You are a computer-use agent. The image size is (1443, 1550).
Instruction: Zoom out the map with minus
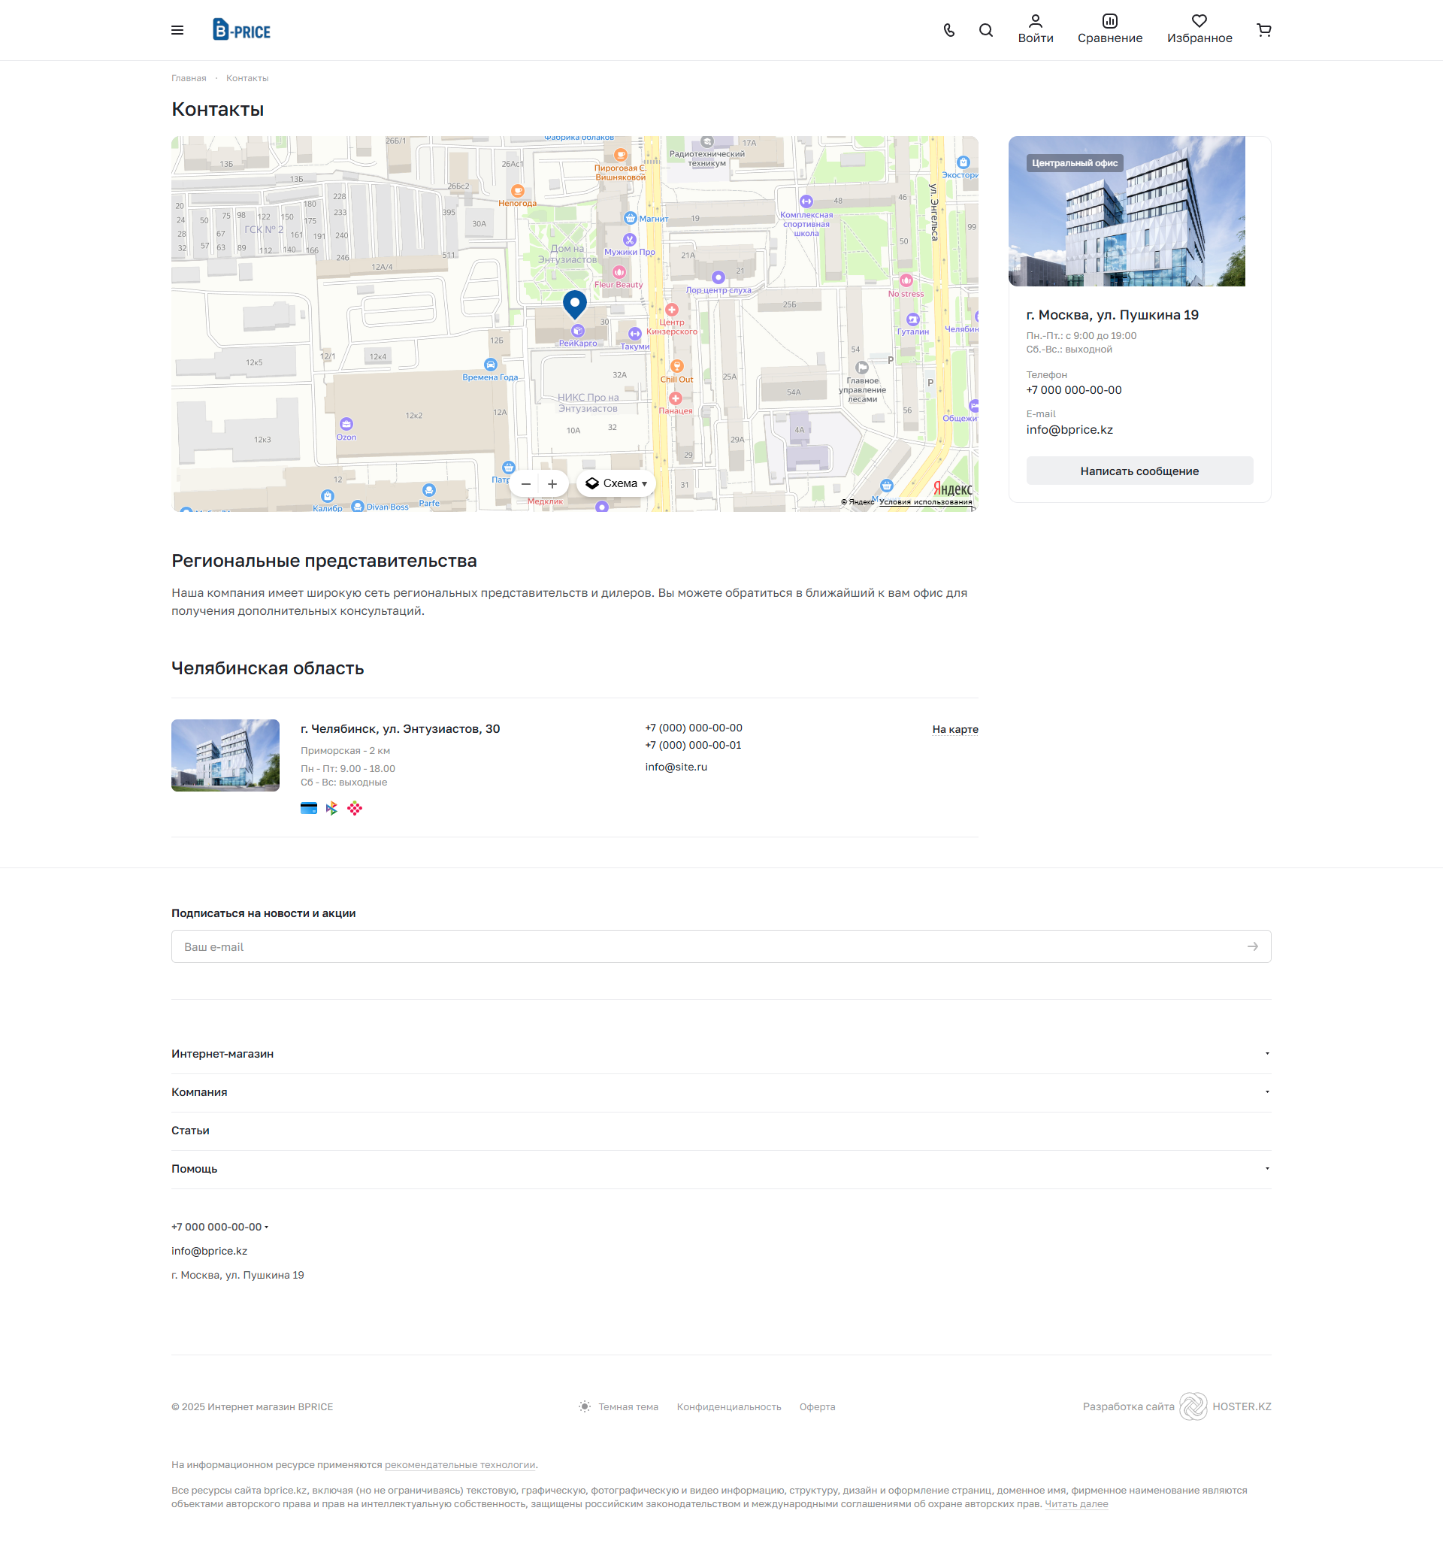(526, 484)
